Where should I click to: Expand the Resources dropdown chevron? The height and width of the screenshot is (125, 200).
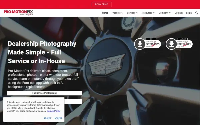pos(154,13)
